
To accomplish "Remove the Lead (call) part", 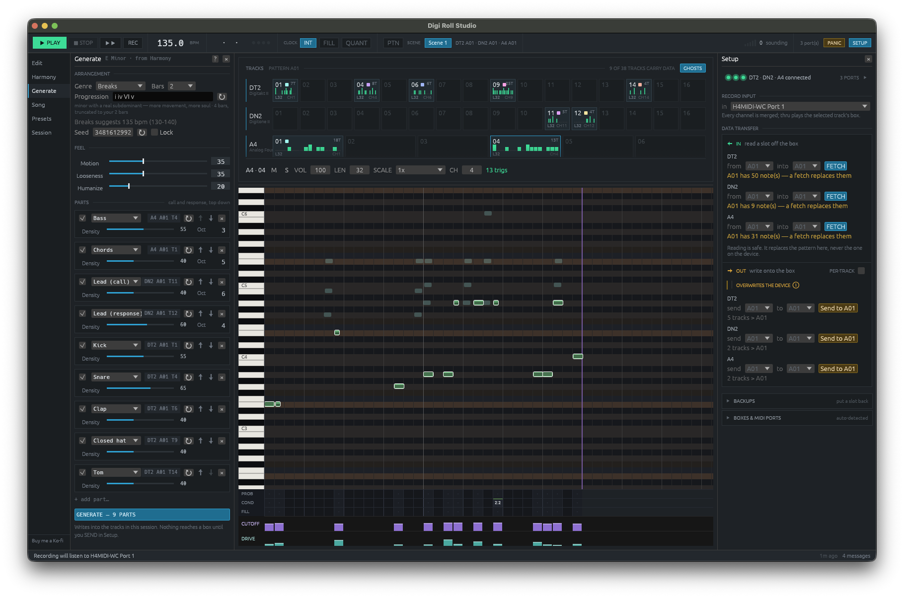I will pyautogui.click(x=222, y=282).
